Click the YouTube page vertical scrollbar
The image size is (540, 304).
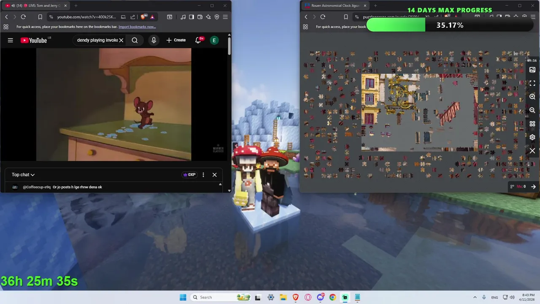point(229,46)
